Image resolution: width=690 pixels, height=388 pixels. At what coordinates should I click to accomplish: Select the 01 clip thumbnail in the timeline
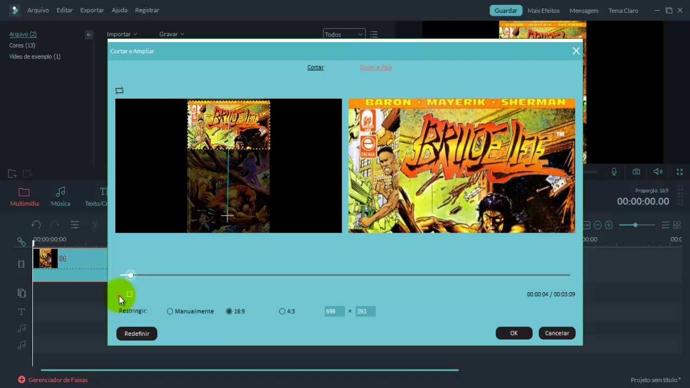[x=45, y=259]
